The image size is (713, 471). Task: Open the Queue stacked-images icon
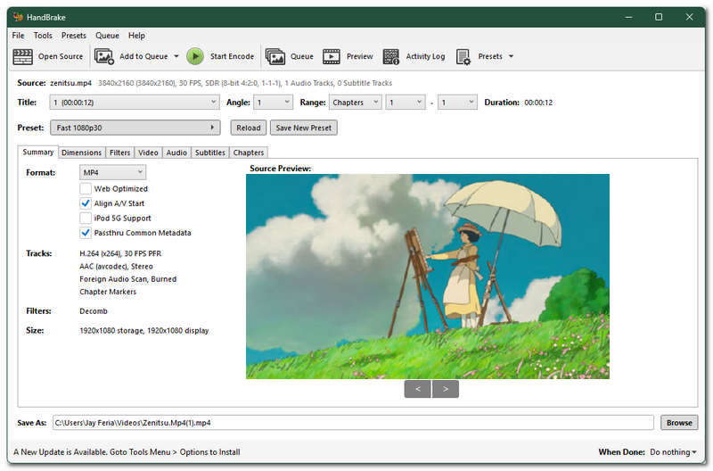point(275,56)
